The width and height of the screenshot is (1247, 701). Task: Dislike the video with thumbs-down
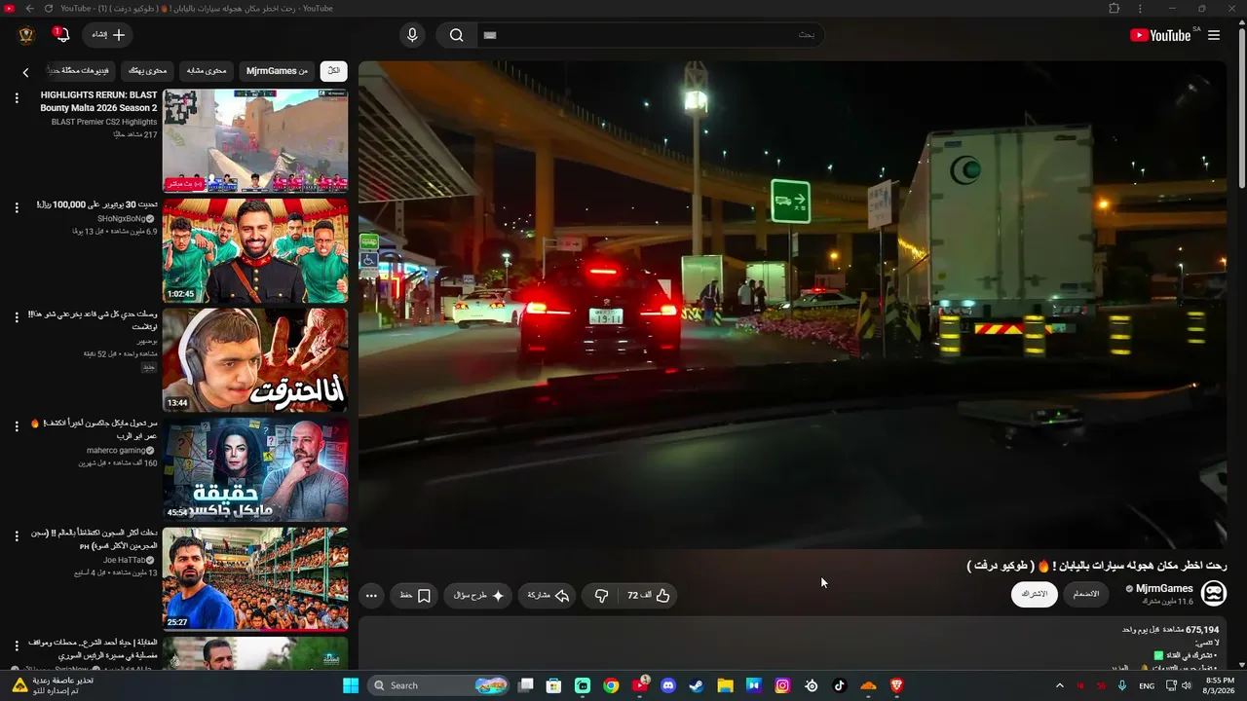click(601, 595)
